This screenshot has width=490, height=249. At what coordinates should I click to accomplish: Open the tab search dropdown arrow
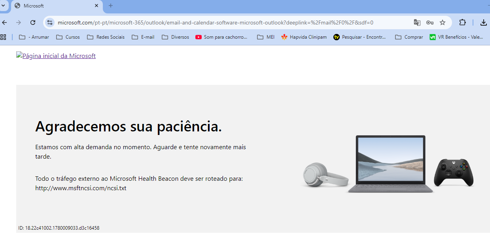(3, 6)
